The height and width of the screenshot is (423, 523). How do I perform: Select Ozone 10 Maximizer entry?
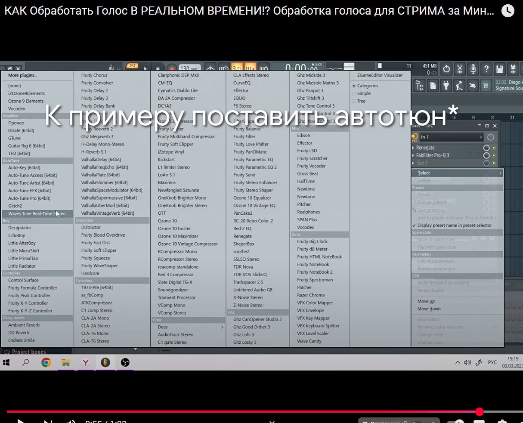178,236
